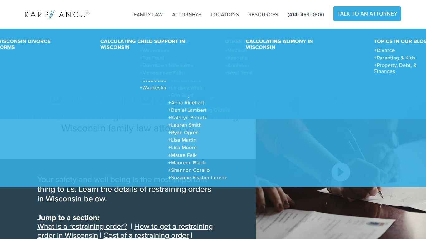Open attorney Ryan Ogren's page
The image size is (426, 239).
[183, 133]
